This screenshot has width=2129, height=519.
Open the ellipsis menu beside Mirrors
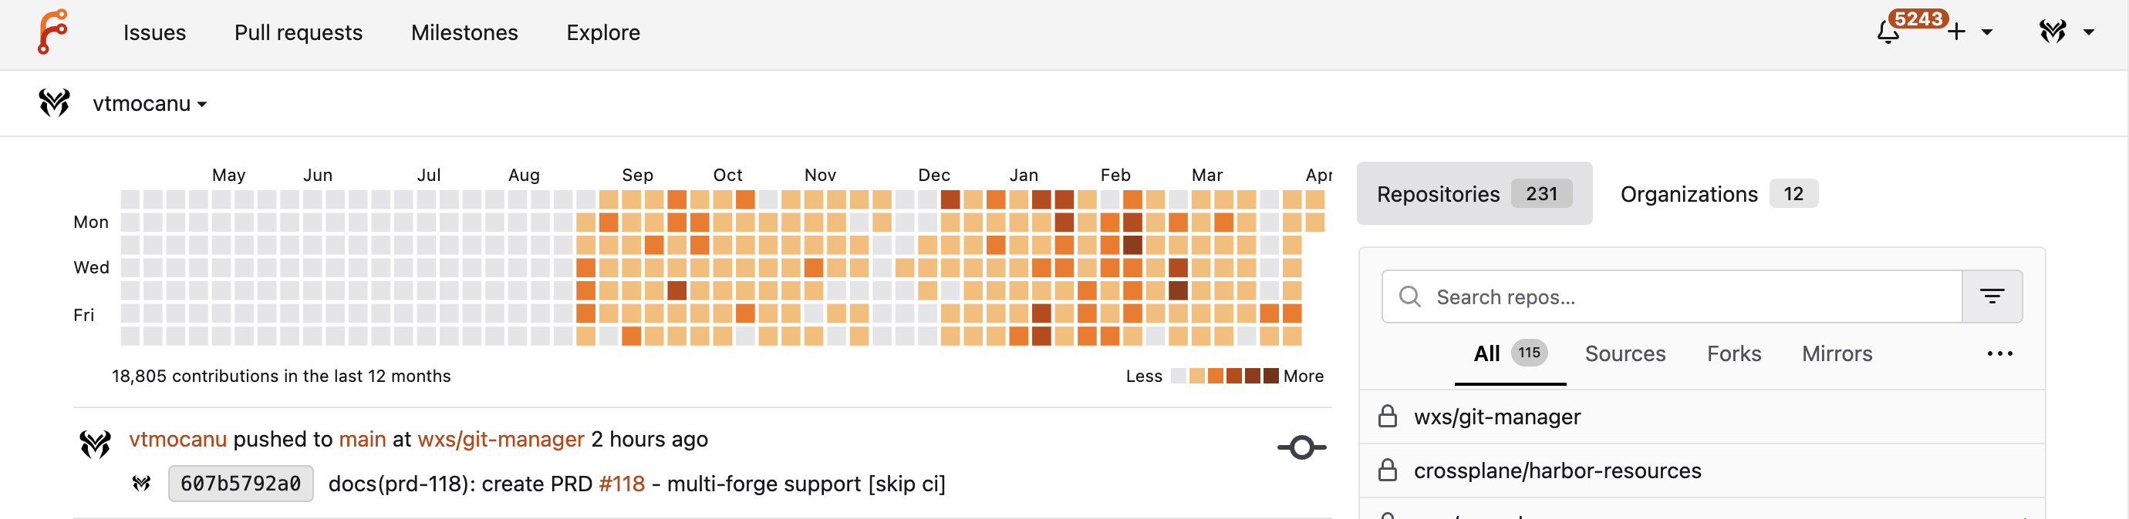pos(2000,353)
